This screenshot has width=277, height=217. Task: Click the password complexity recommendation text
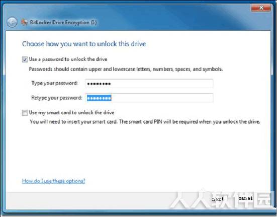point(126,69)
